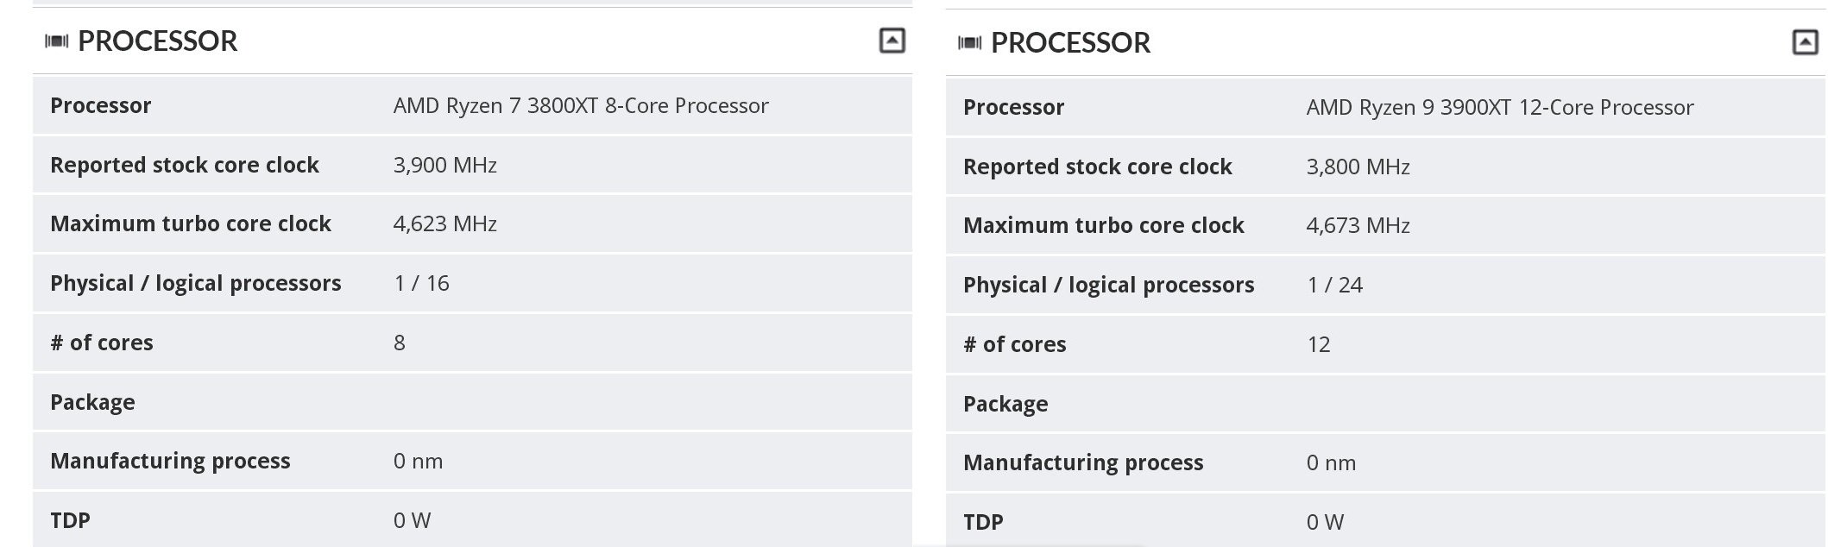The height and width of the screenshot is (547, 1828).
Task: Click the 1 / 24 physical/logical processors value
Action: pyautogui.click(x=1334, y=286)
